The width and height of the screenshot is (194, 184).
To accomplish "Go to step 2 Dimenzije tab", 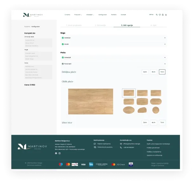I will 100,25.
